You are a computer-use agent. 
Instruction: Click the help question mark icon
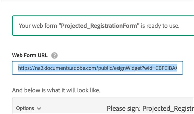coord(54,55)
